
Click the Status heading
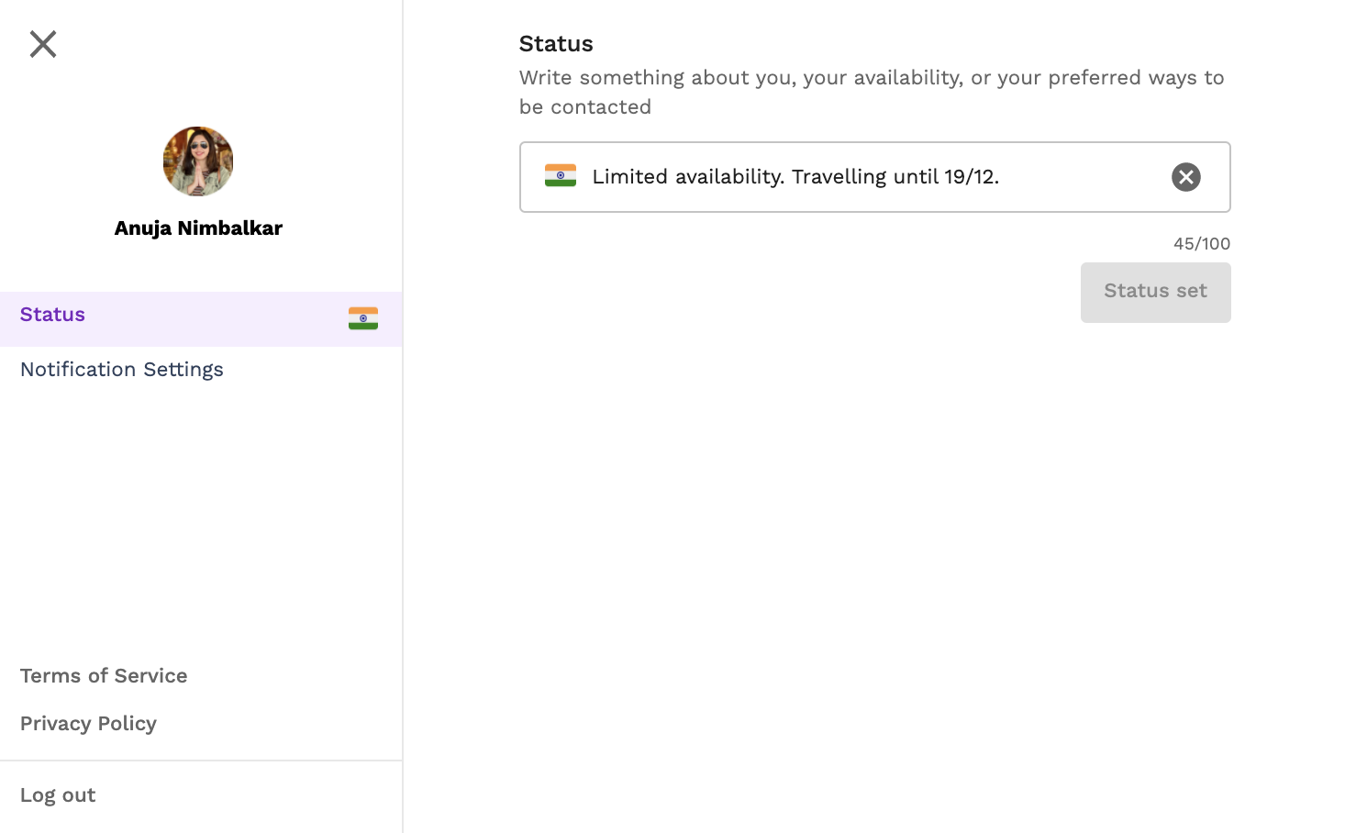click(x=556, y=44)
